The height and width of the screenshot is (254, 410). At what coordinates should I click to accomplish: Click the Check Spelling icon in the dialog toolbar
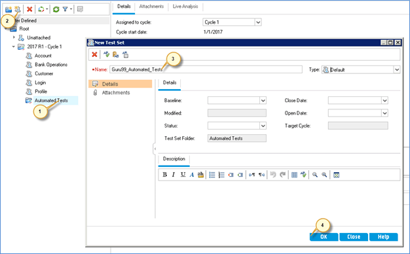tap(106, 54)
